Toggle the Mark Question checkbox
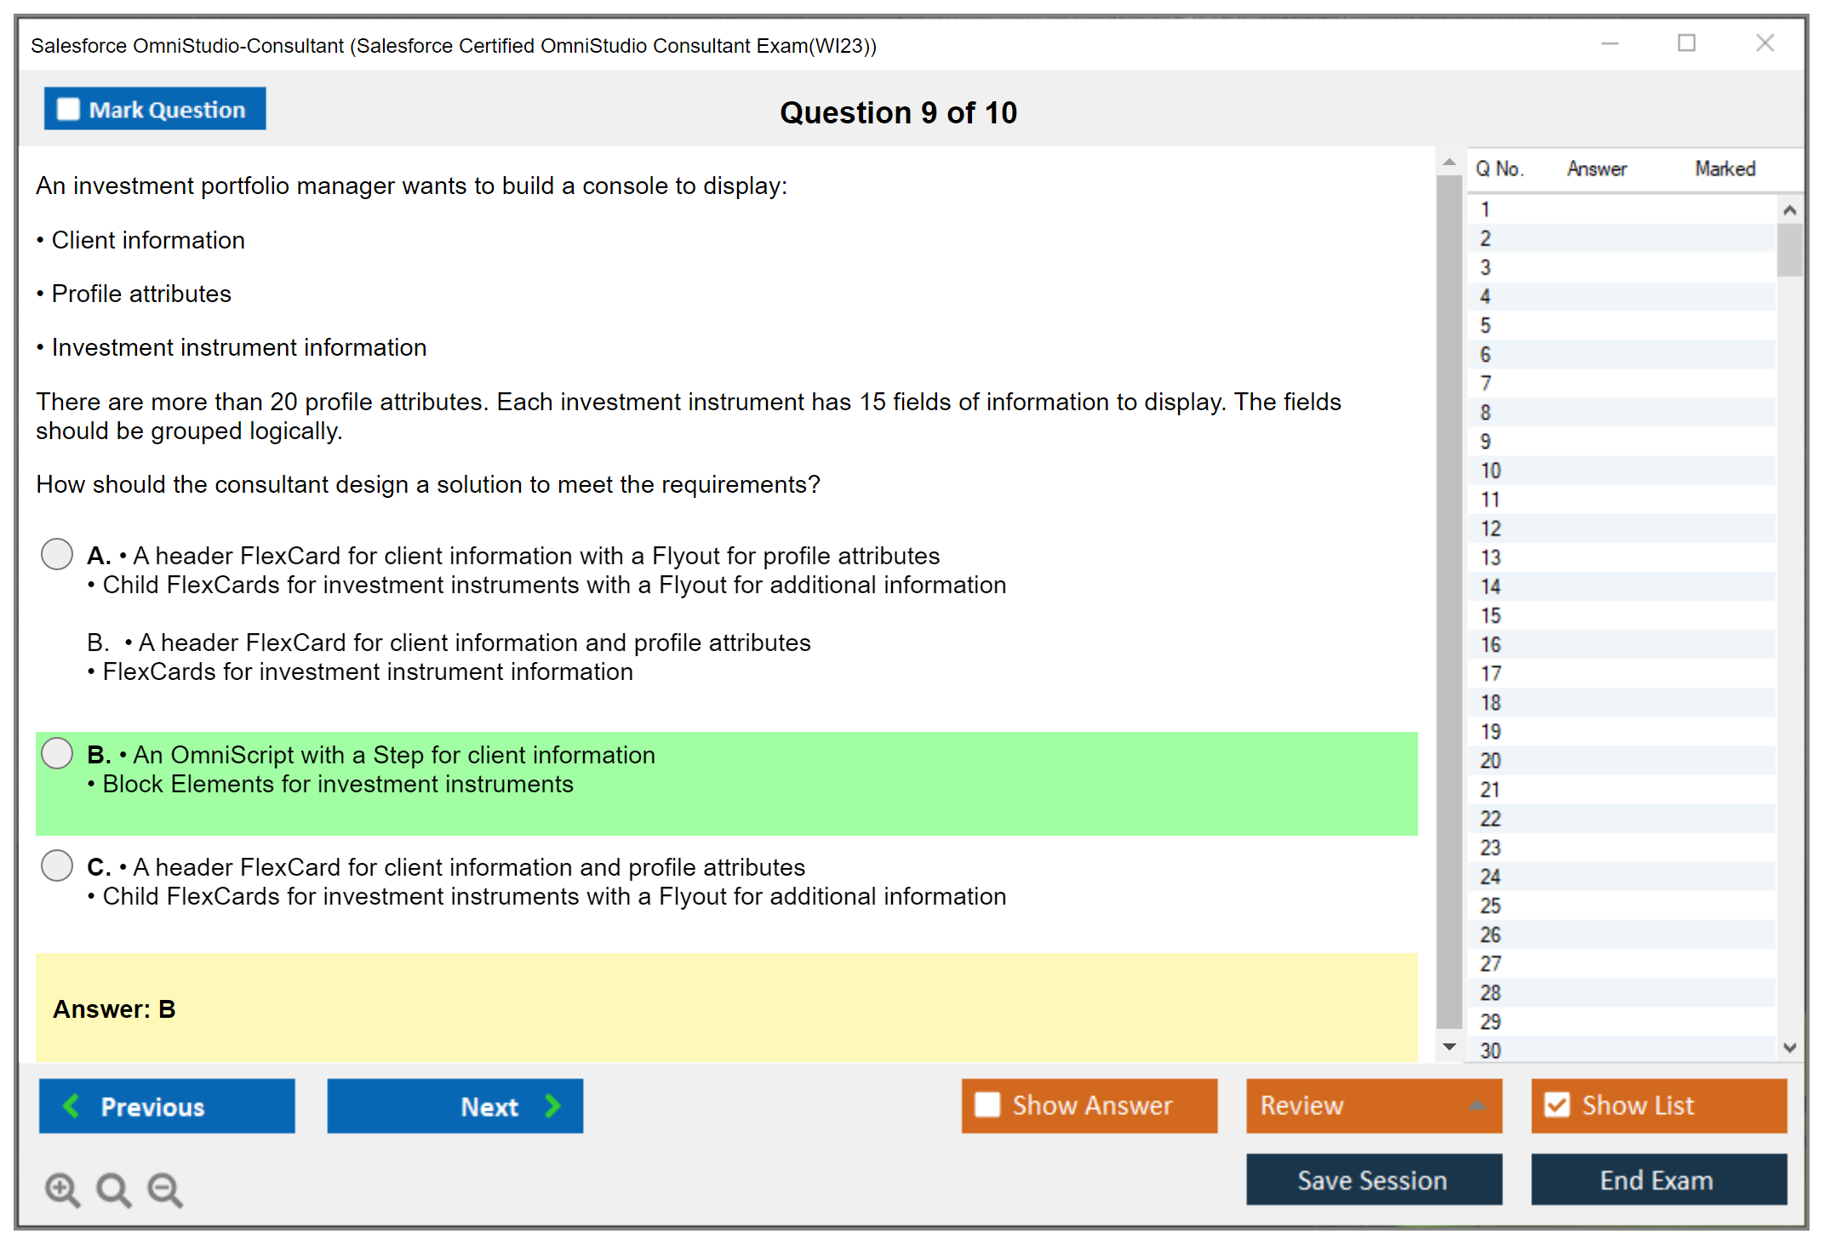Screen dimensions: 1830x1251 coord(68,109)
